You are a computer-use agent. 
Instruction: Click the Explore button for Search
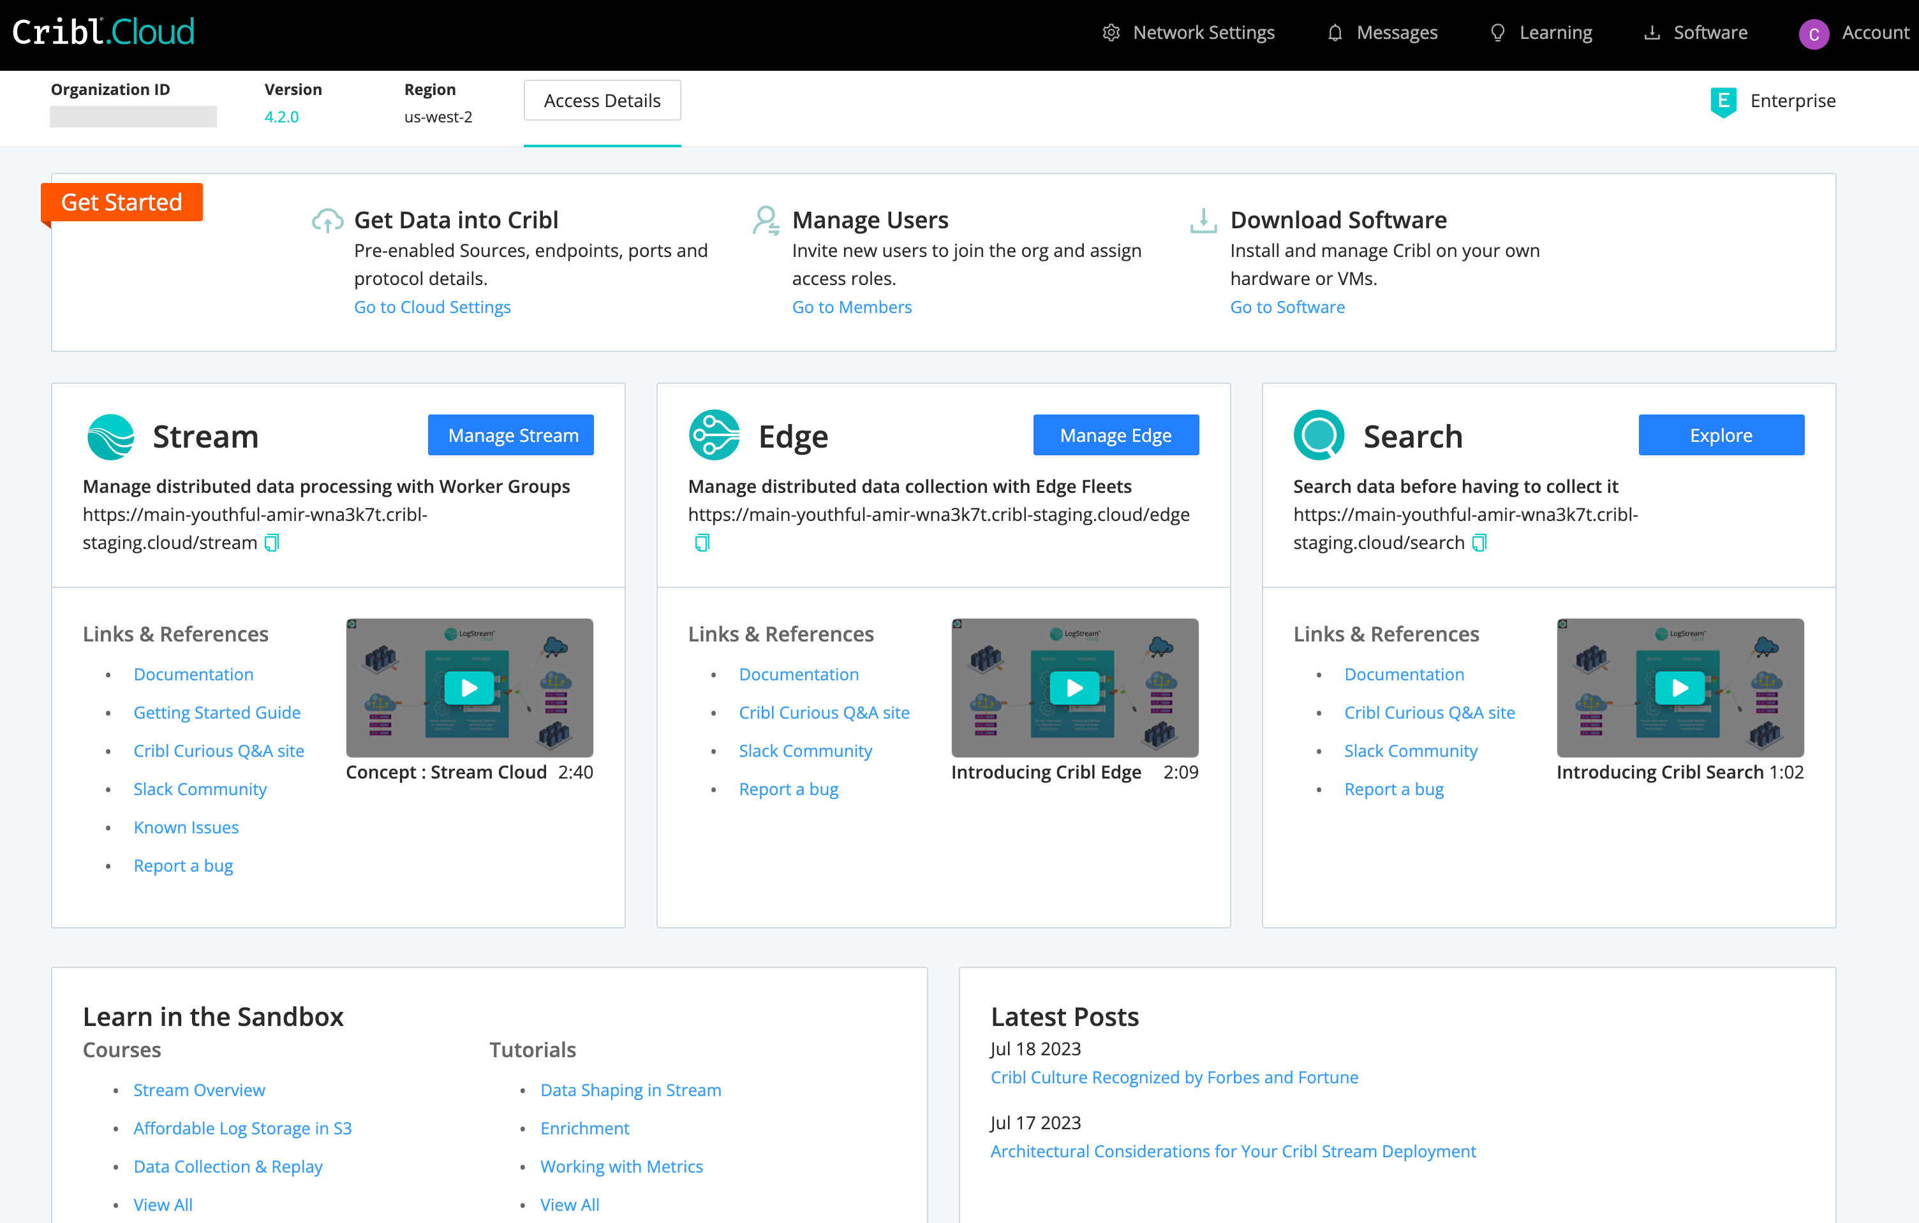[1721, 435]
